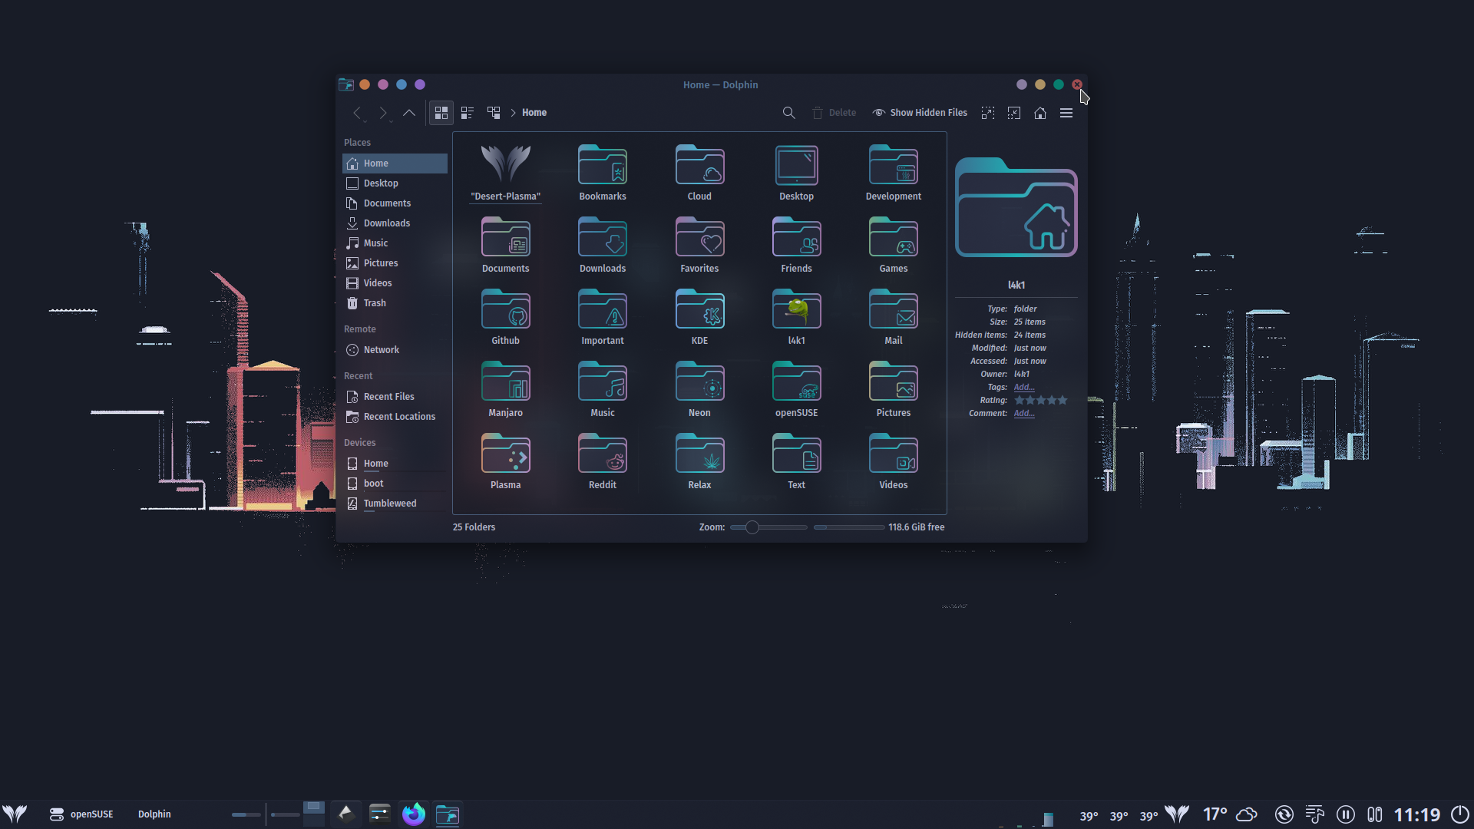The height and width of the screenshot is (829, 1474).
Task: Open Trash in Places sidebar
Action: [395, 303]
